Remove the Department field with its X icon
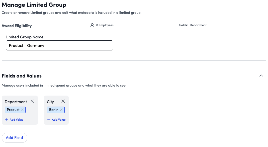 (x=32, y=101)
